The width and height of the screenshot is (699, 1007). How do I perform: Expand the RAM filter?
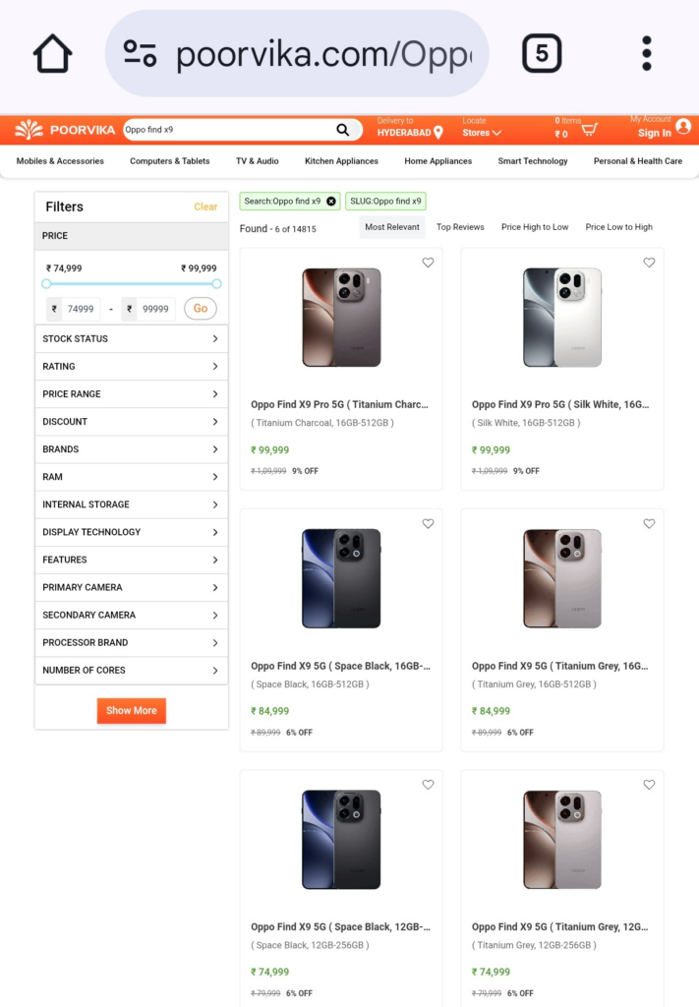pyautogui.click(x=132, y=477)
